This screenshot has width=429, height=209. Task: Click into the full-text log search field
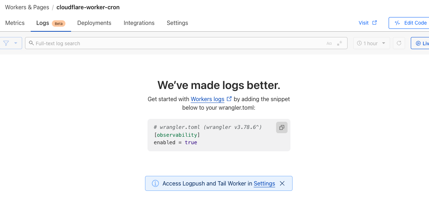tap(179, 43)
